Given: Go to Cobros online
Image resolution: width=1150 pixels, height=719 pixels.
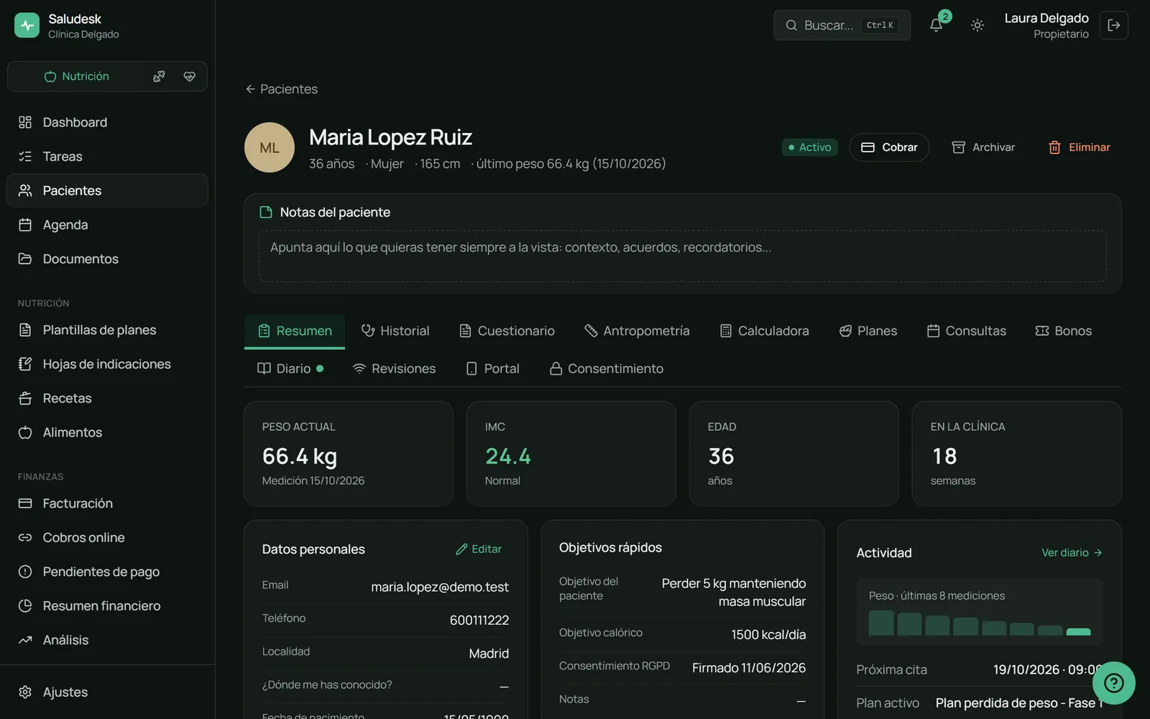Looking at the screenshot, I should click(107, 537).
